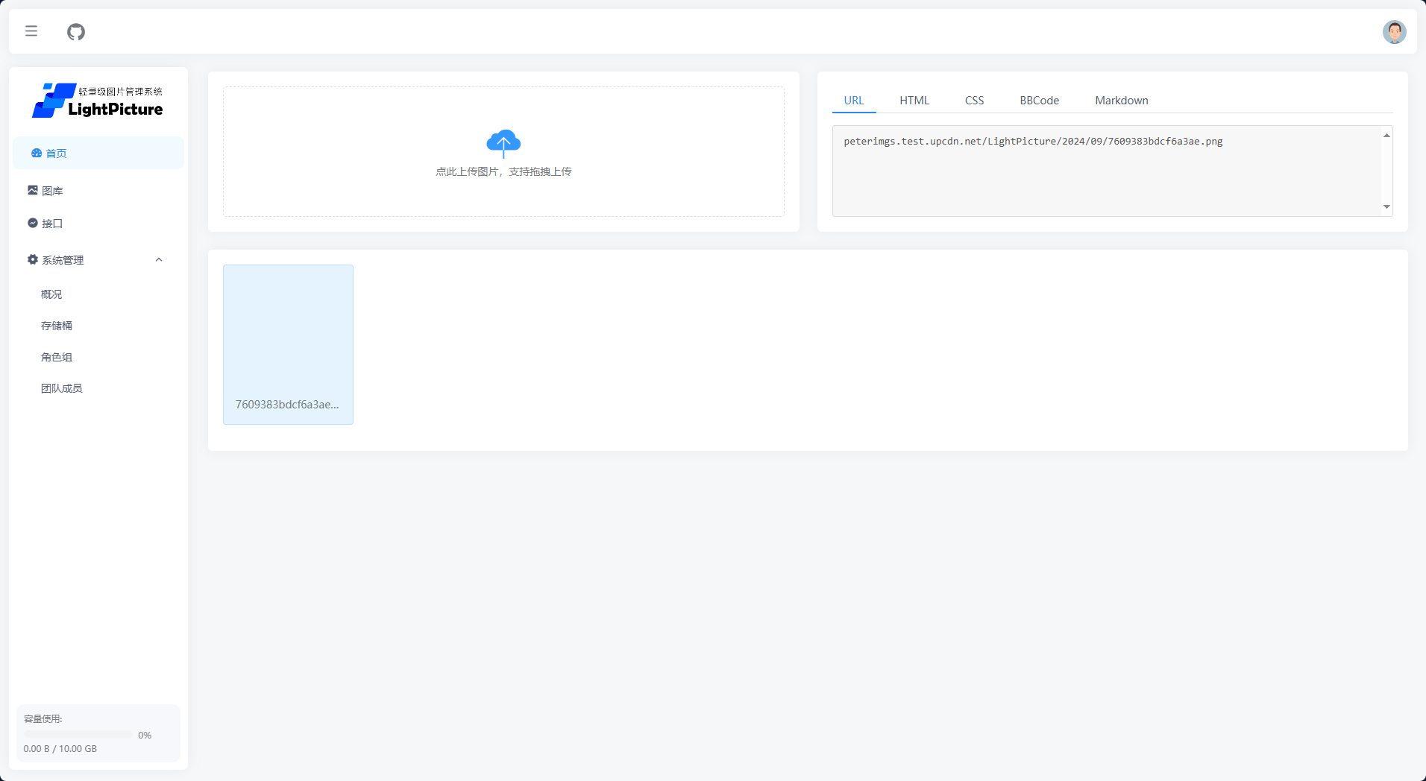Screen dimensions: 1426x781
Task: Toggle the hamburger sidebar menu icon
Action: coord(31,31)
